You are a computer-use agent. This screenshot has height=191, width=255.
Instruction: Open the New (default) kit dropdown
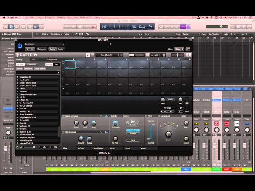(x=108, y=55)
